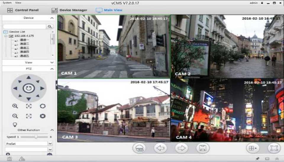Click the Control Panel tab

click(23, 10)
